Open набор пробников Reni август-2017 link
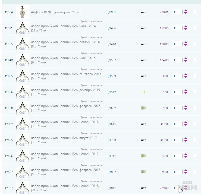Viewport: 201px width, 194px height. [64, 138]
